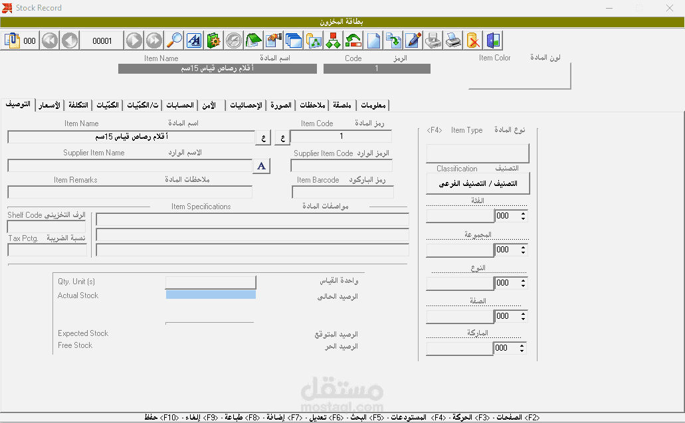The image size is (685, 423).
Task: Open the الإحصائيات tab
Action: (x=246, y=105)
